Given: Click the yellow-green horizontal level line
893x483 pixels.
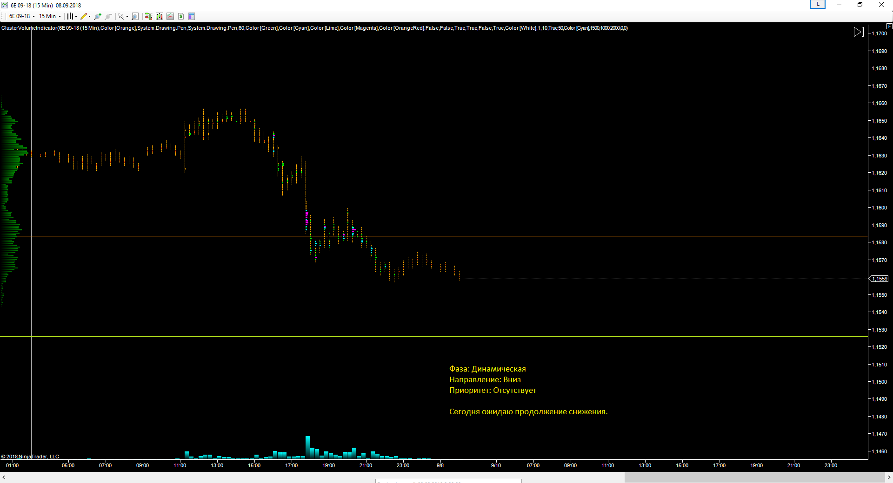Looking at the screenshot, I should point(434,336).
